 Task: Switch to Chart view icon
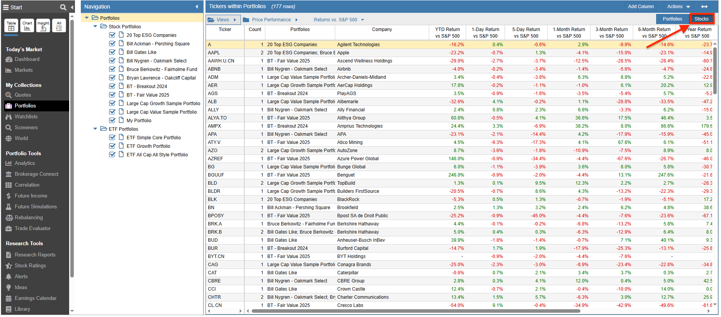click(x=27, y=26)
